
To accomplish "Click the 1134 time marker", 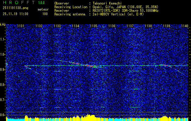I will pos(75,26).
